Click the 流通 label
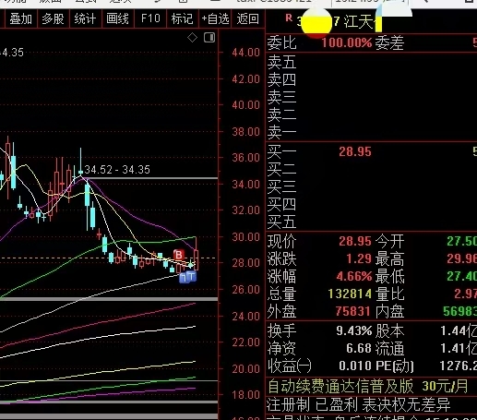The image size is (477, 420). click(389, 348)
